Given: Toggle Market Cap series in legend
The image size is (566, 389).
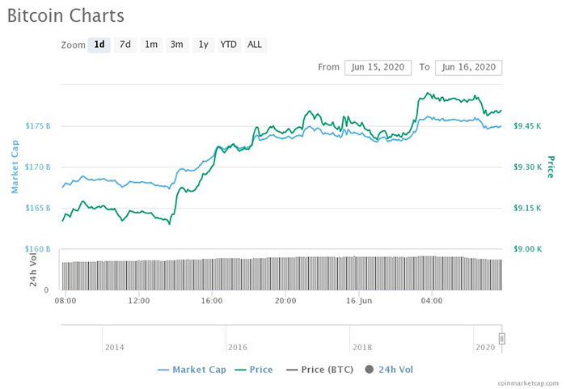Looking at the screenshot, I should pos(192,370).
